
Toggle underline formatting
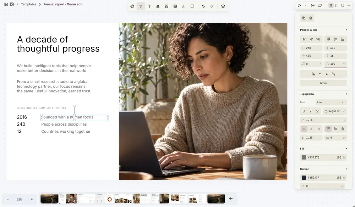(x=317, y=111)
